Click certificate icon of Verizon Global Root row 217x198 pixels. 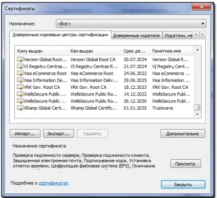point(20,60)
